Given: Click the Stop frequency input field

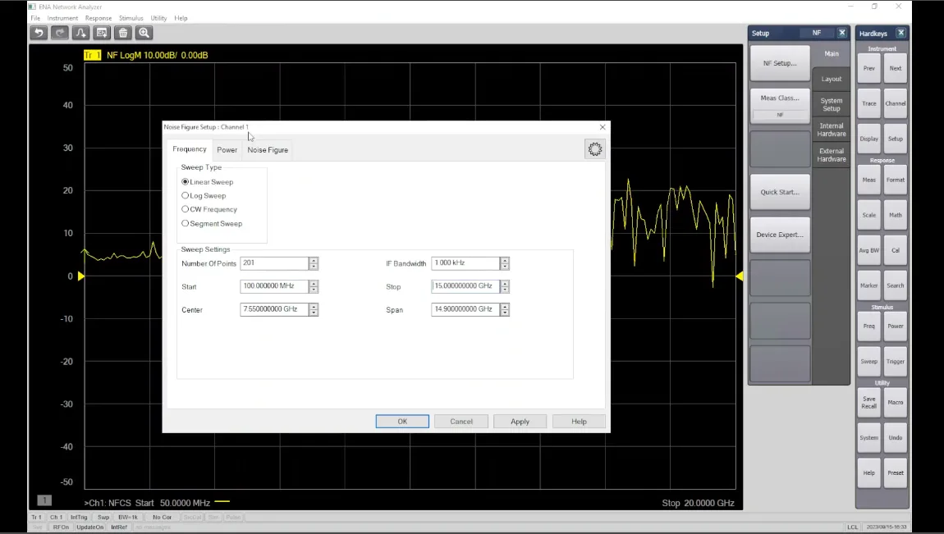Looking at the screenshot, I should pos(465,286).
